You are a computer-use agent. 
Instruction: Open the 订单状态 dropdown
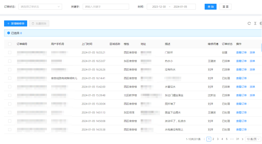41,7
